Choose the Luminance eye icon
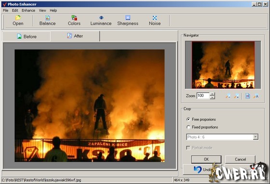Screen dimensions: 270x184 pyautogui.click(x=101, y=18)
